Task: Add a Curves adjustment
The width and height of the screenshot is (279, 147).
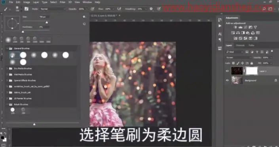Action: 245,27
